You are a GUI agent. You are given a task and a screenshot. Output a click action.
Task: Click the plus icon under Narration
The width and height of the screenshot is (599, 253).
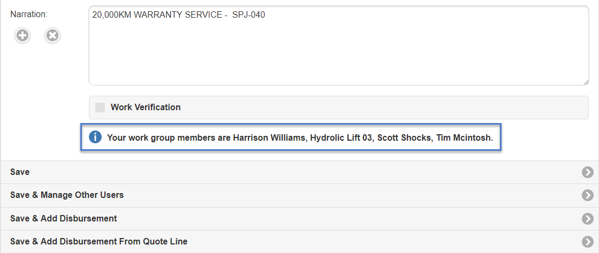[22, 36]
